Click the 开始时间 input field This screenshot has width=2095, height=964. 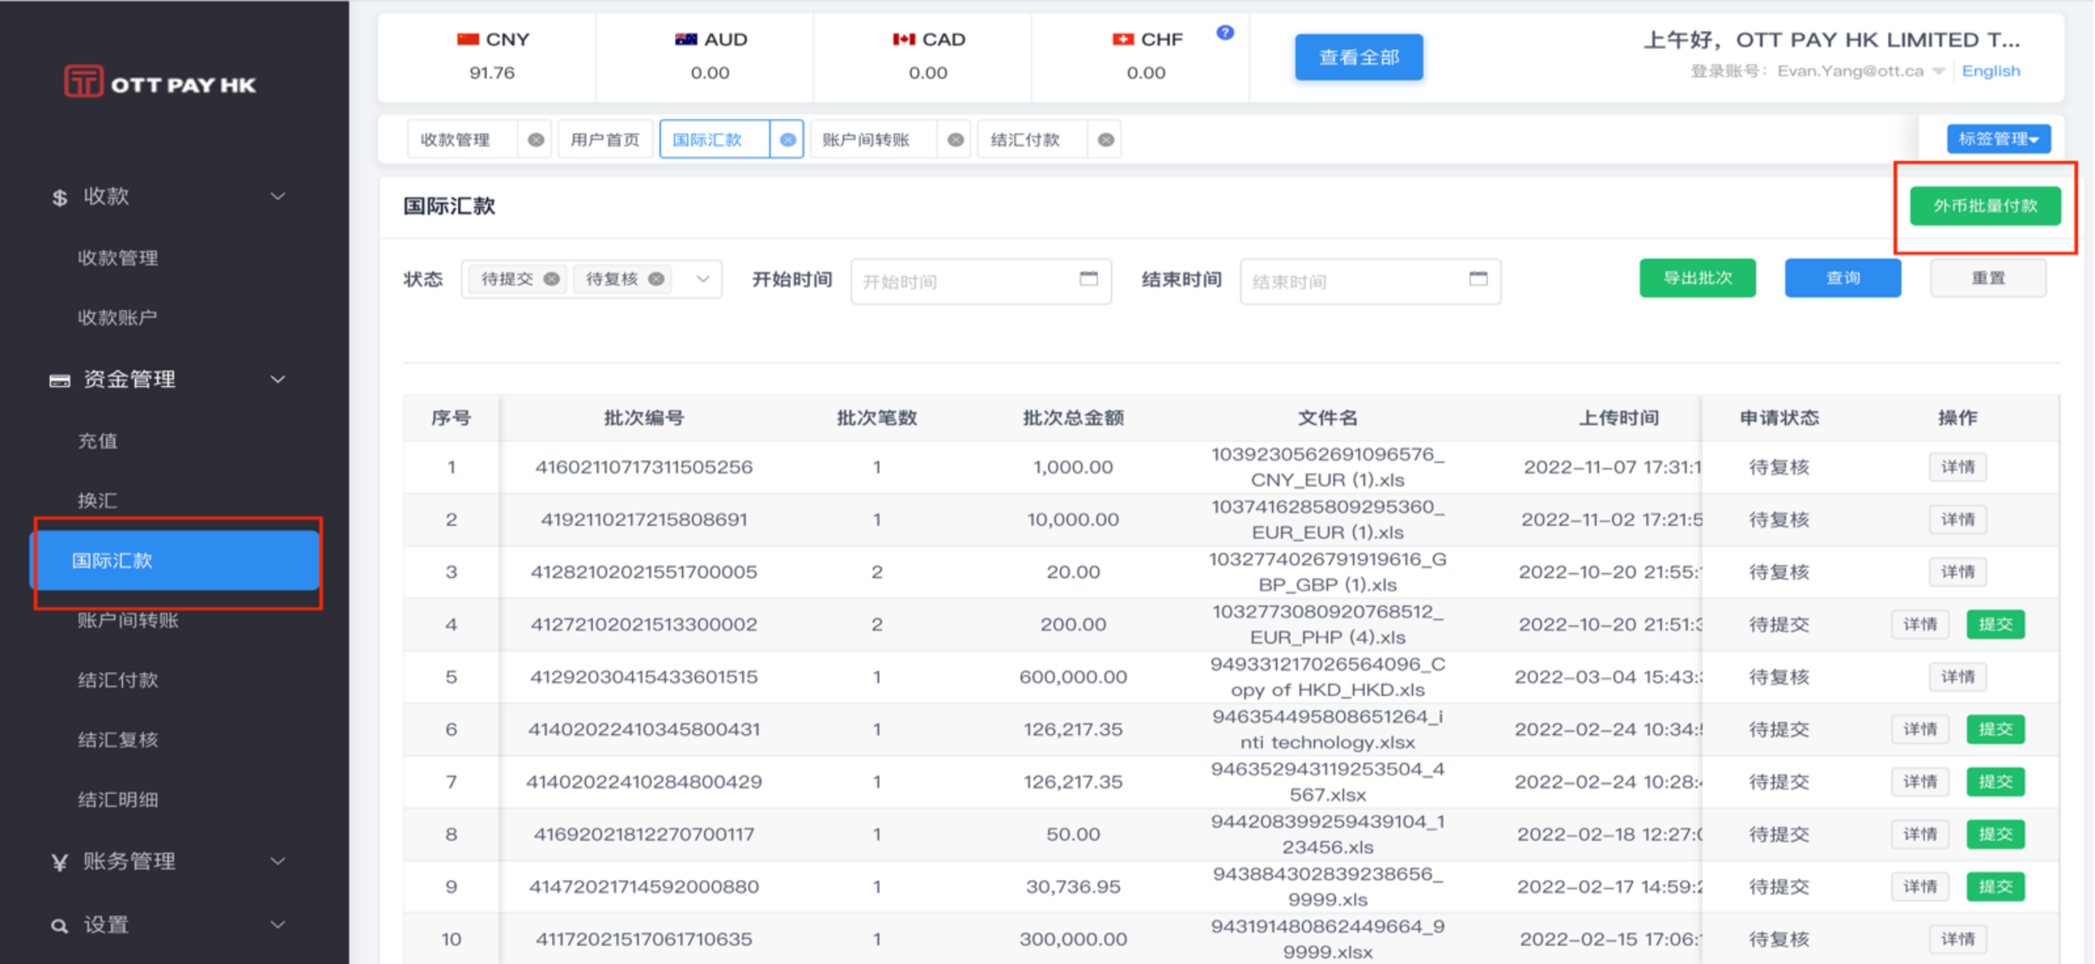click(981, 281)
